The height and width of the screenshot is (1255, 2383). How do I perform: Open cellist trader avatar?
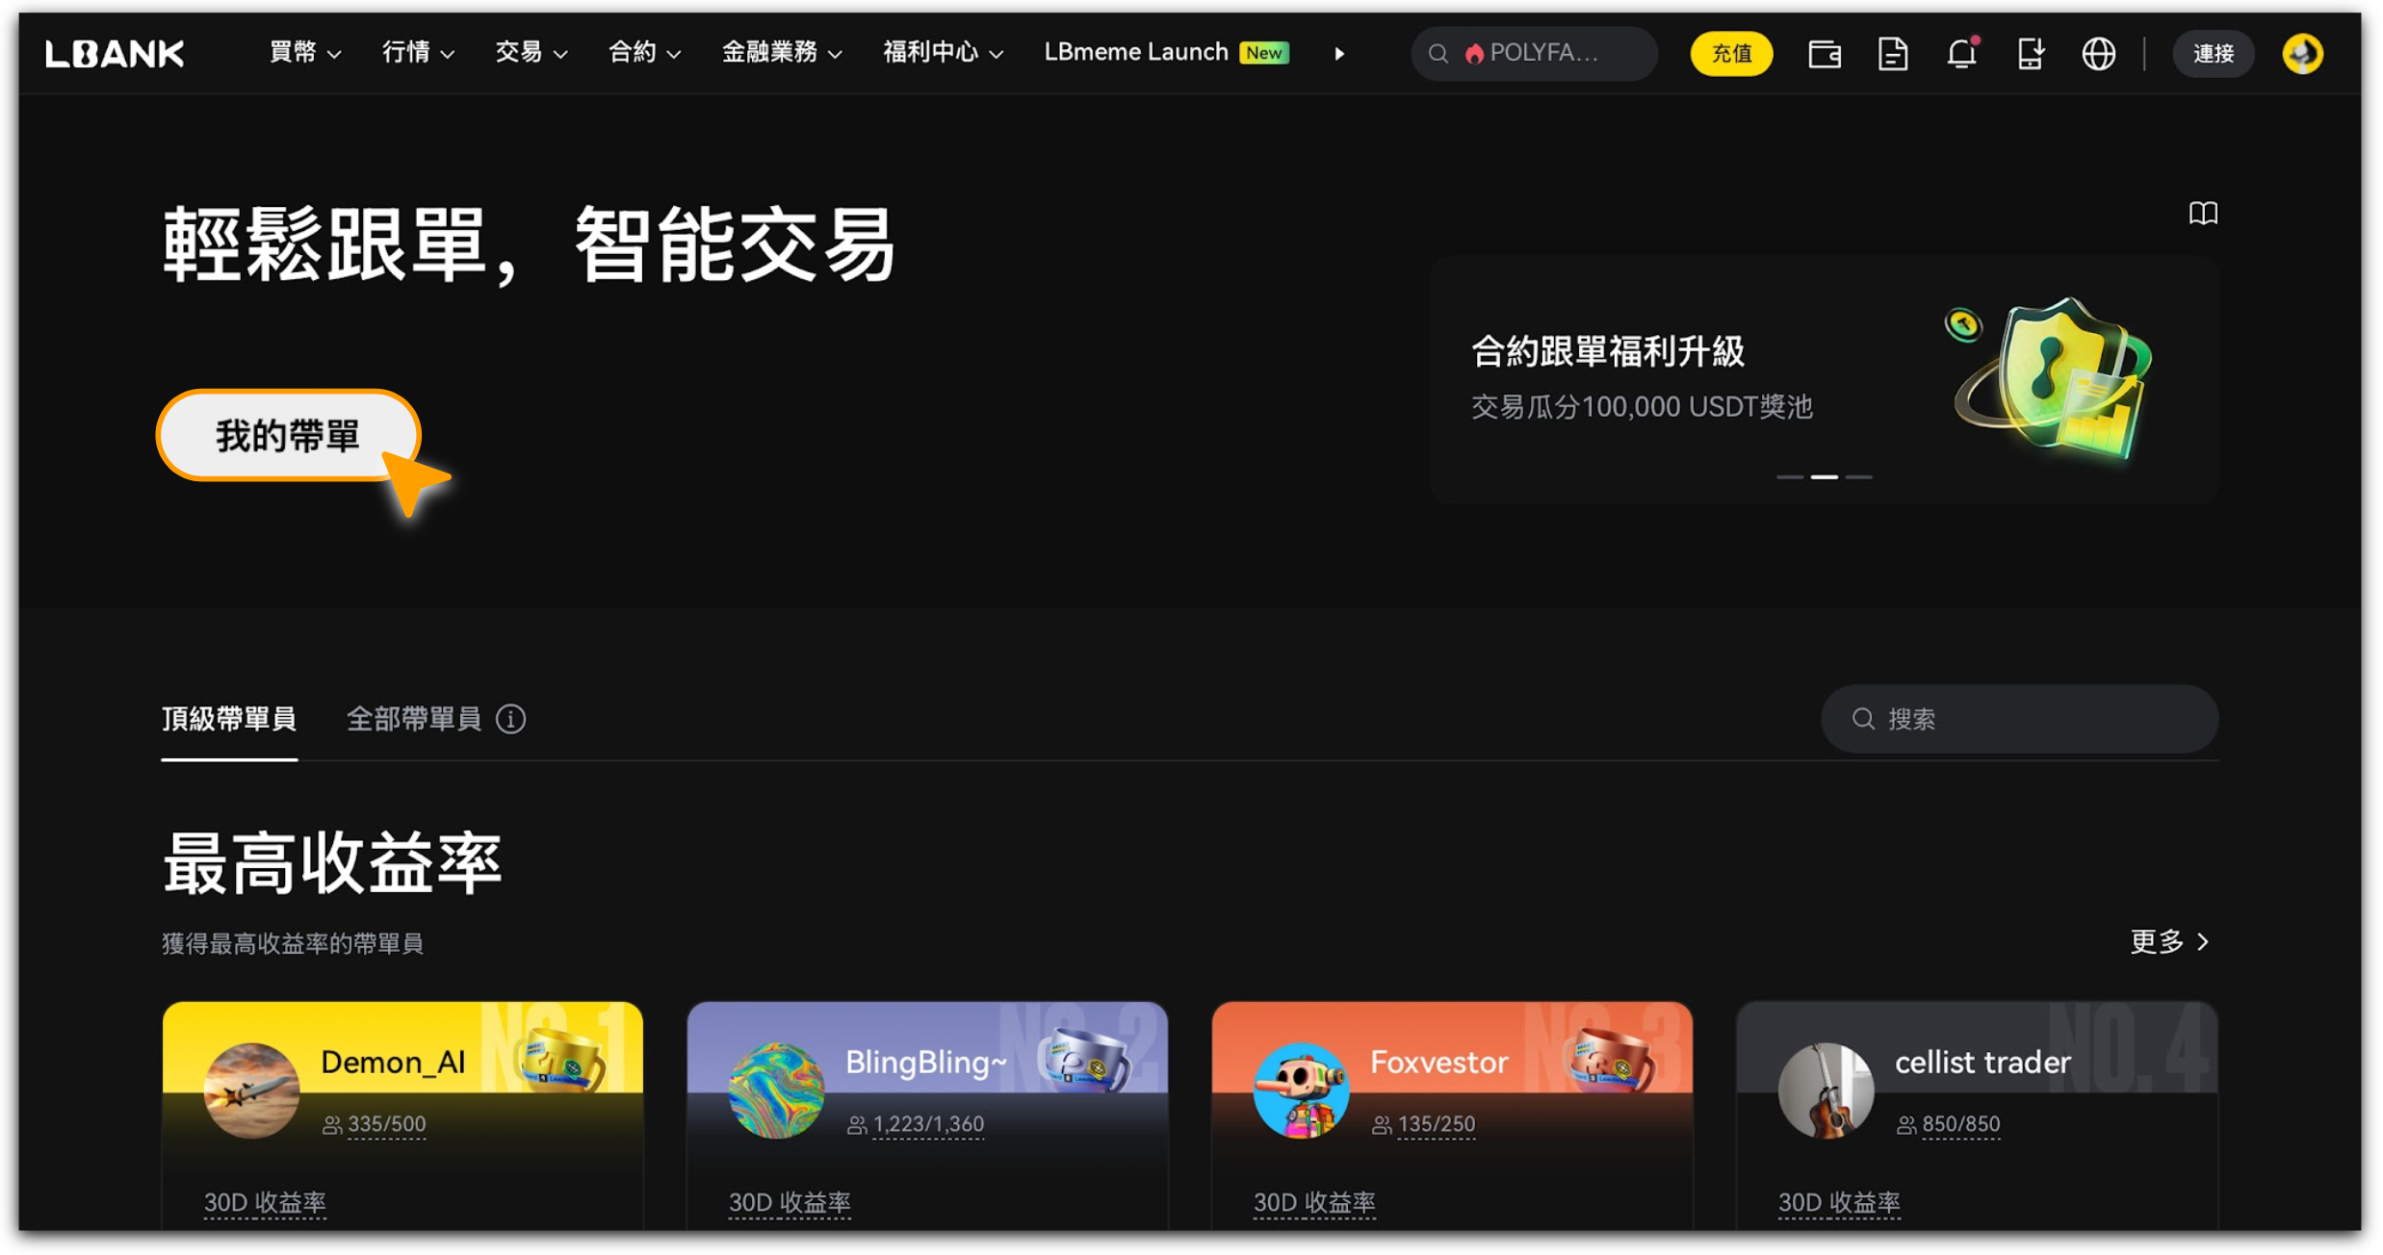(1826, 1090)
